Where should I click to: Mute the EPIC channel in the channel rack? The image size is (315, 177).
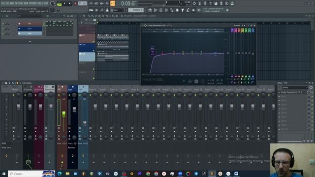pos(3,24)
